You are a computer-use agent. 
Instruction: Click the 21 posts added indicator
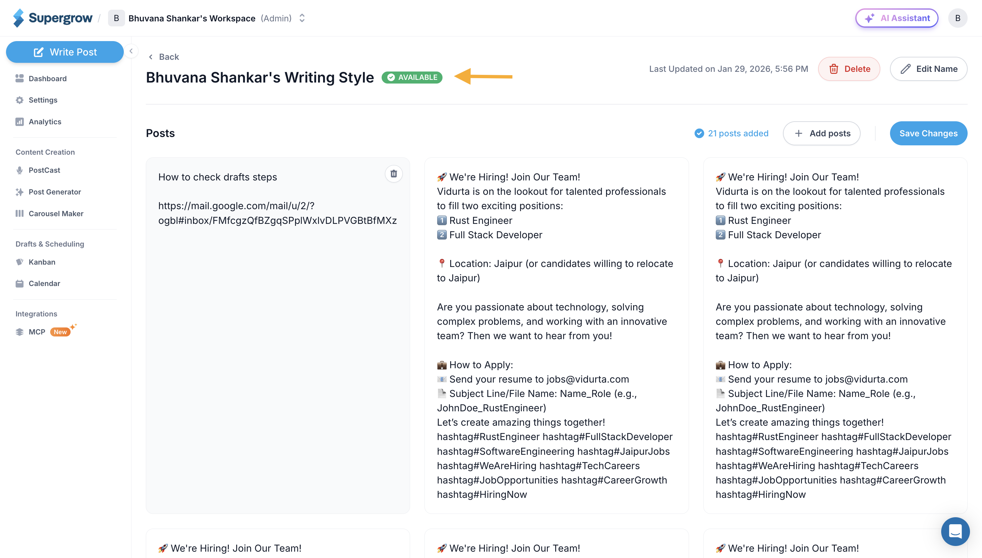pyautogui.click(x=731, y=133)
